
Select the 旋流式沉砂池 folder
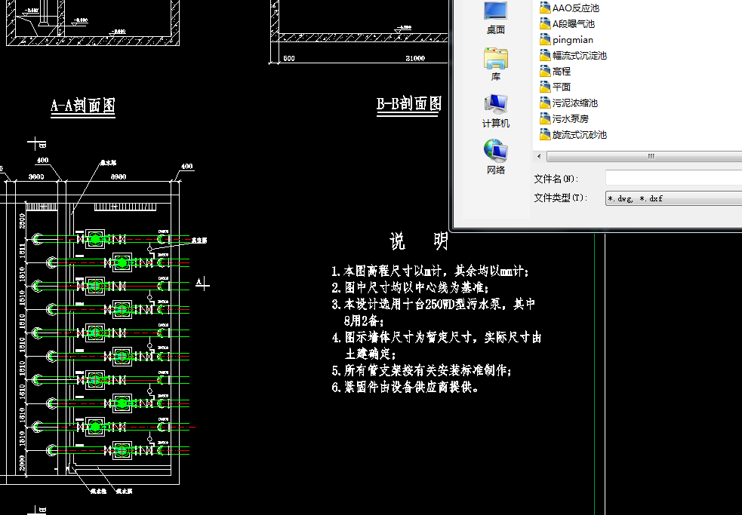point(574,135)
